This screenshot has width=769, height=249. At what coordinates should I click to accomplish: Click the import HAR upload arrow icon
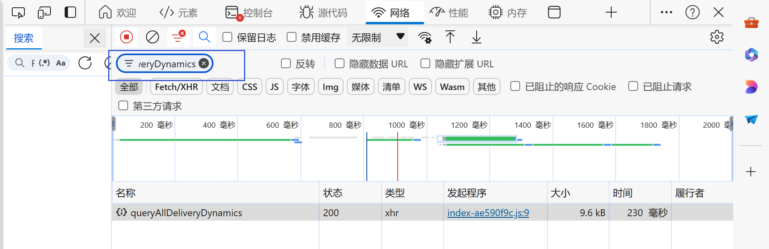click(x=450, y=37)
